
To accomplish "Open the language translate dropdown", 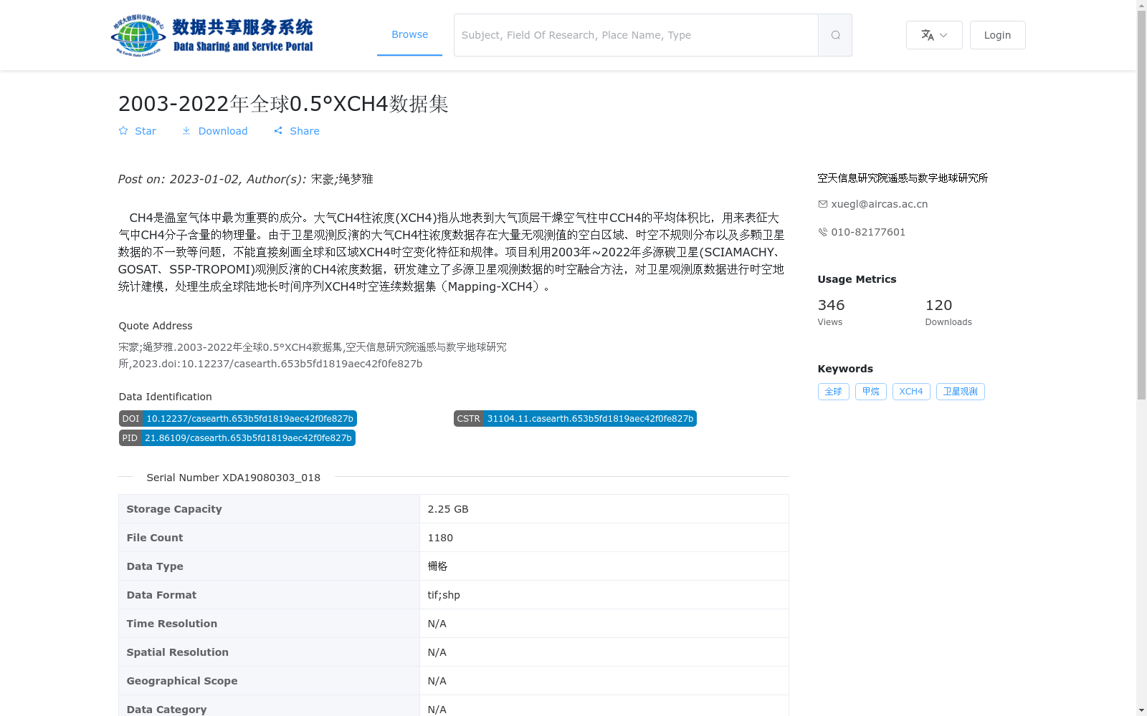I will pyautogui.click(x=934, y=35).
